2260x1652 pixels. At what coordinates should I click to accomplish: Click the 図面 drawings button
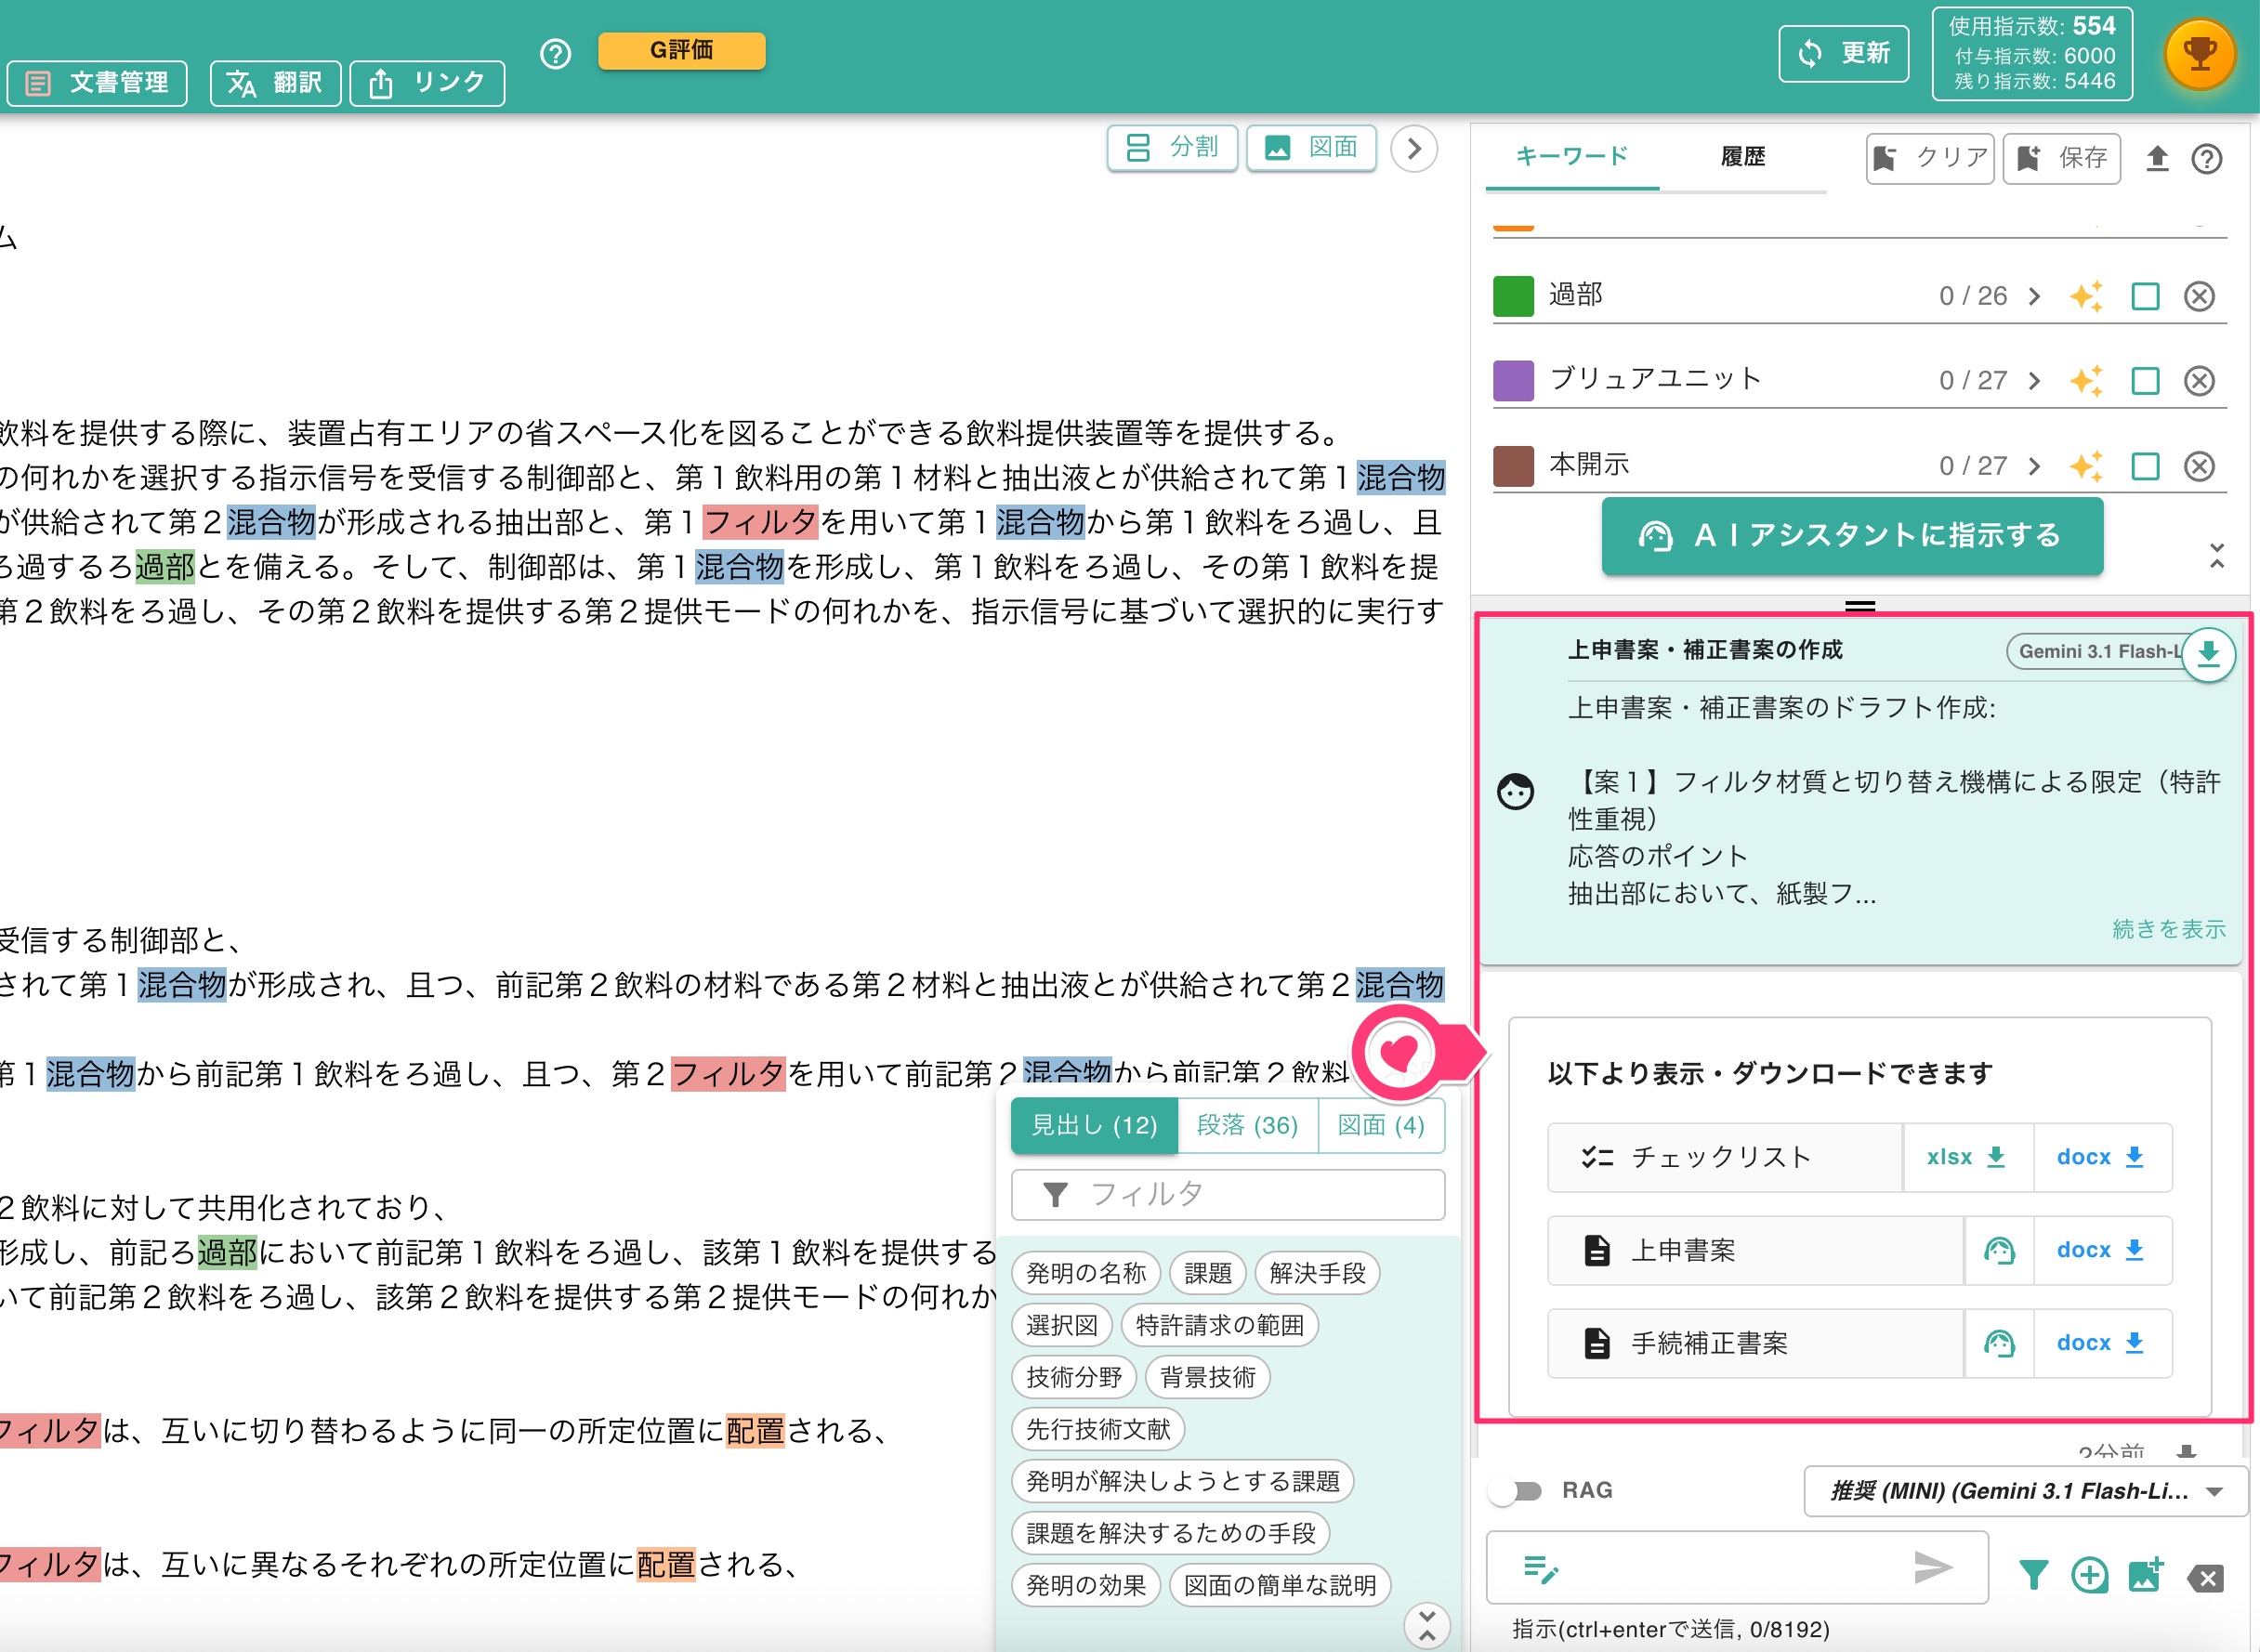pos(1311,148)
